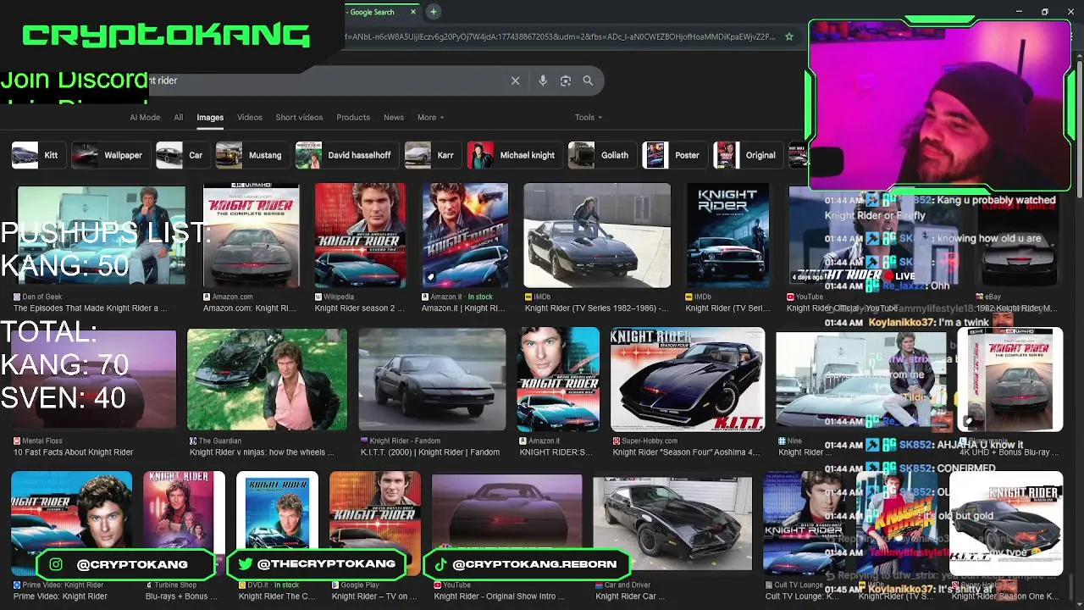Filter images by David hasselhoff chip

pos(346,155)
